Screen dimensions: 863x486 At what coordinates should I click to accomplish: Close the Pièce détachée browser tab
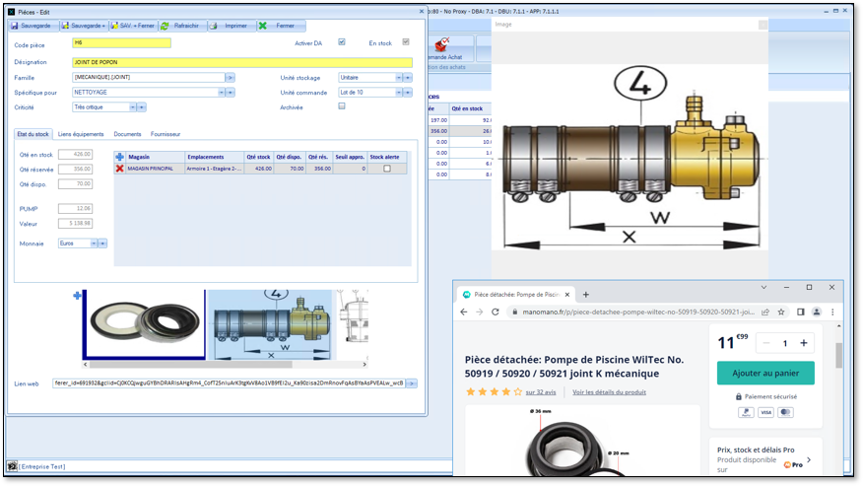click(566, 295)
